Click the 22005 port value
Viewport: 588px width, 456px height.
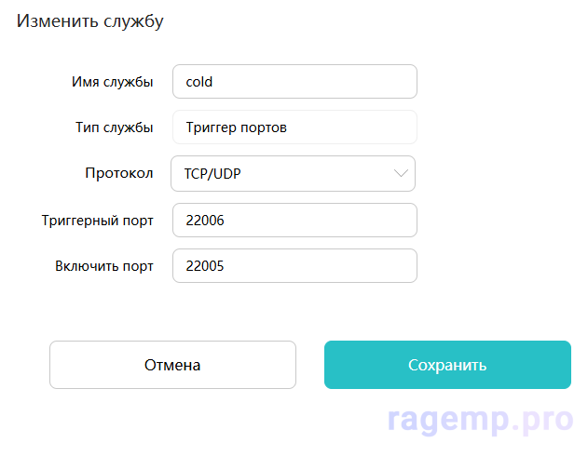(x=205, y=266)
